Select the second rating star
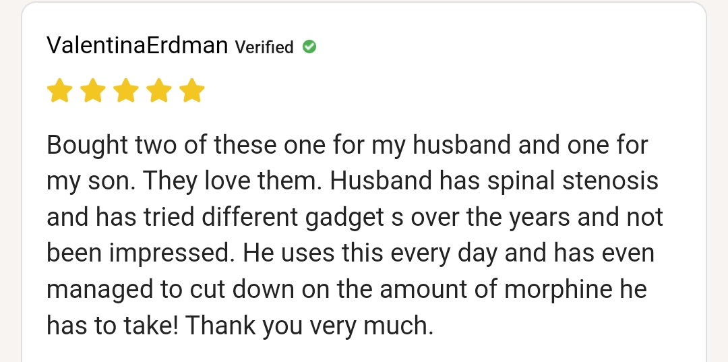The height and width of the screenshot is (362, 728). (93, 90)
